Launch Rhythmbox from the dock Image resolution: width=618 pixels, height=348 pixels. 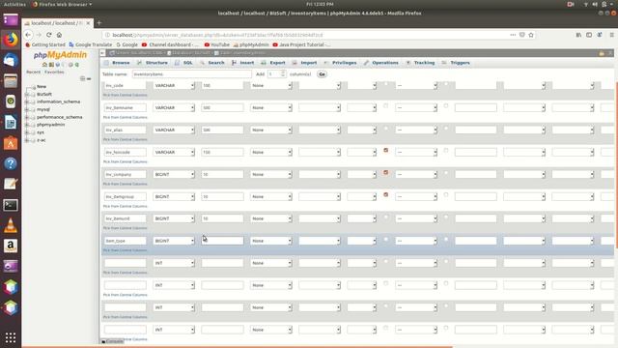(x=11, y=101)
